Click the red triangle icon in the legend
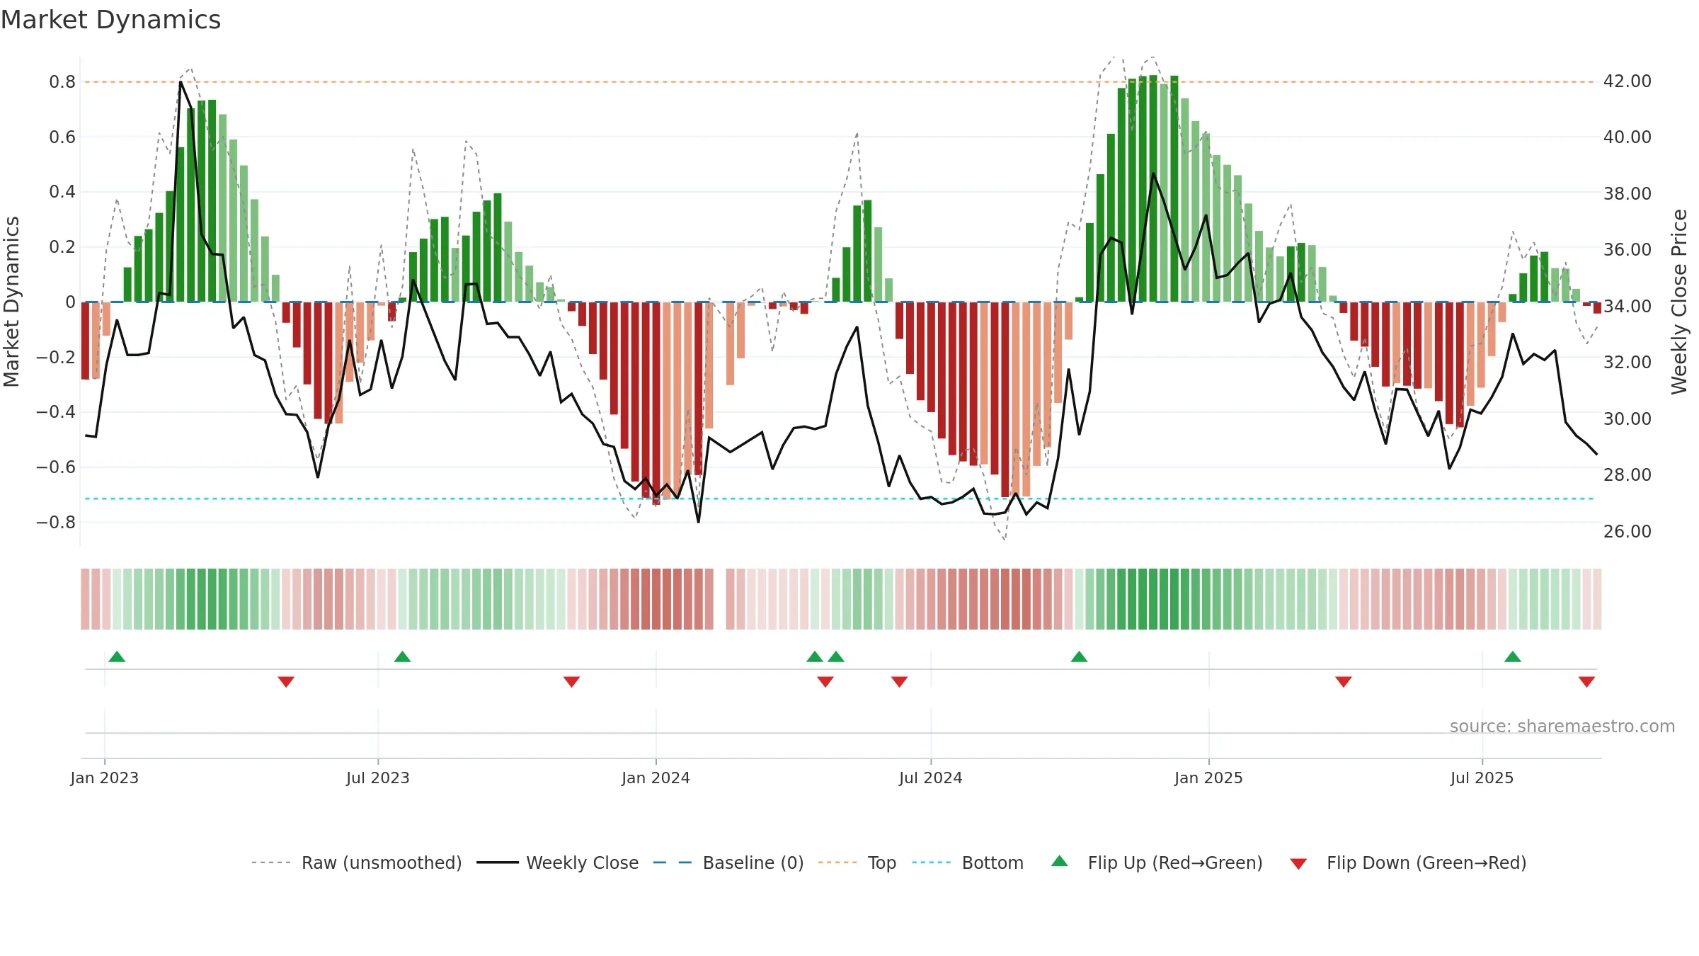Viewport: 1699px width, 956px height. (1298, 864)
